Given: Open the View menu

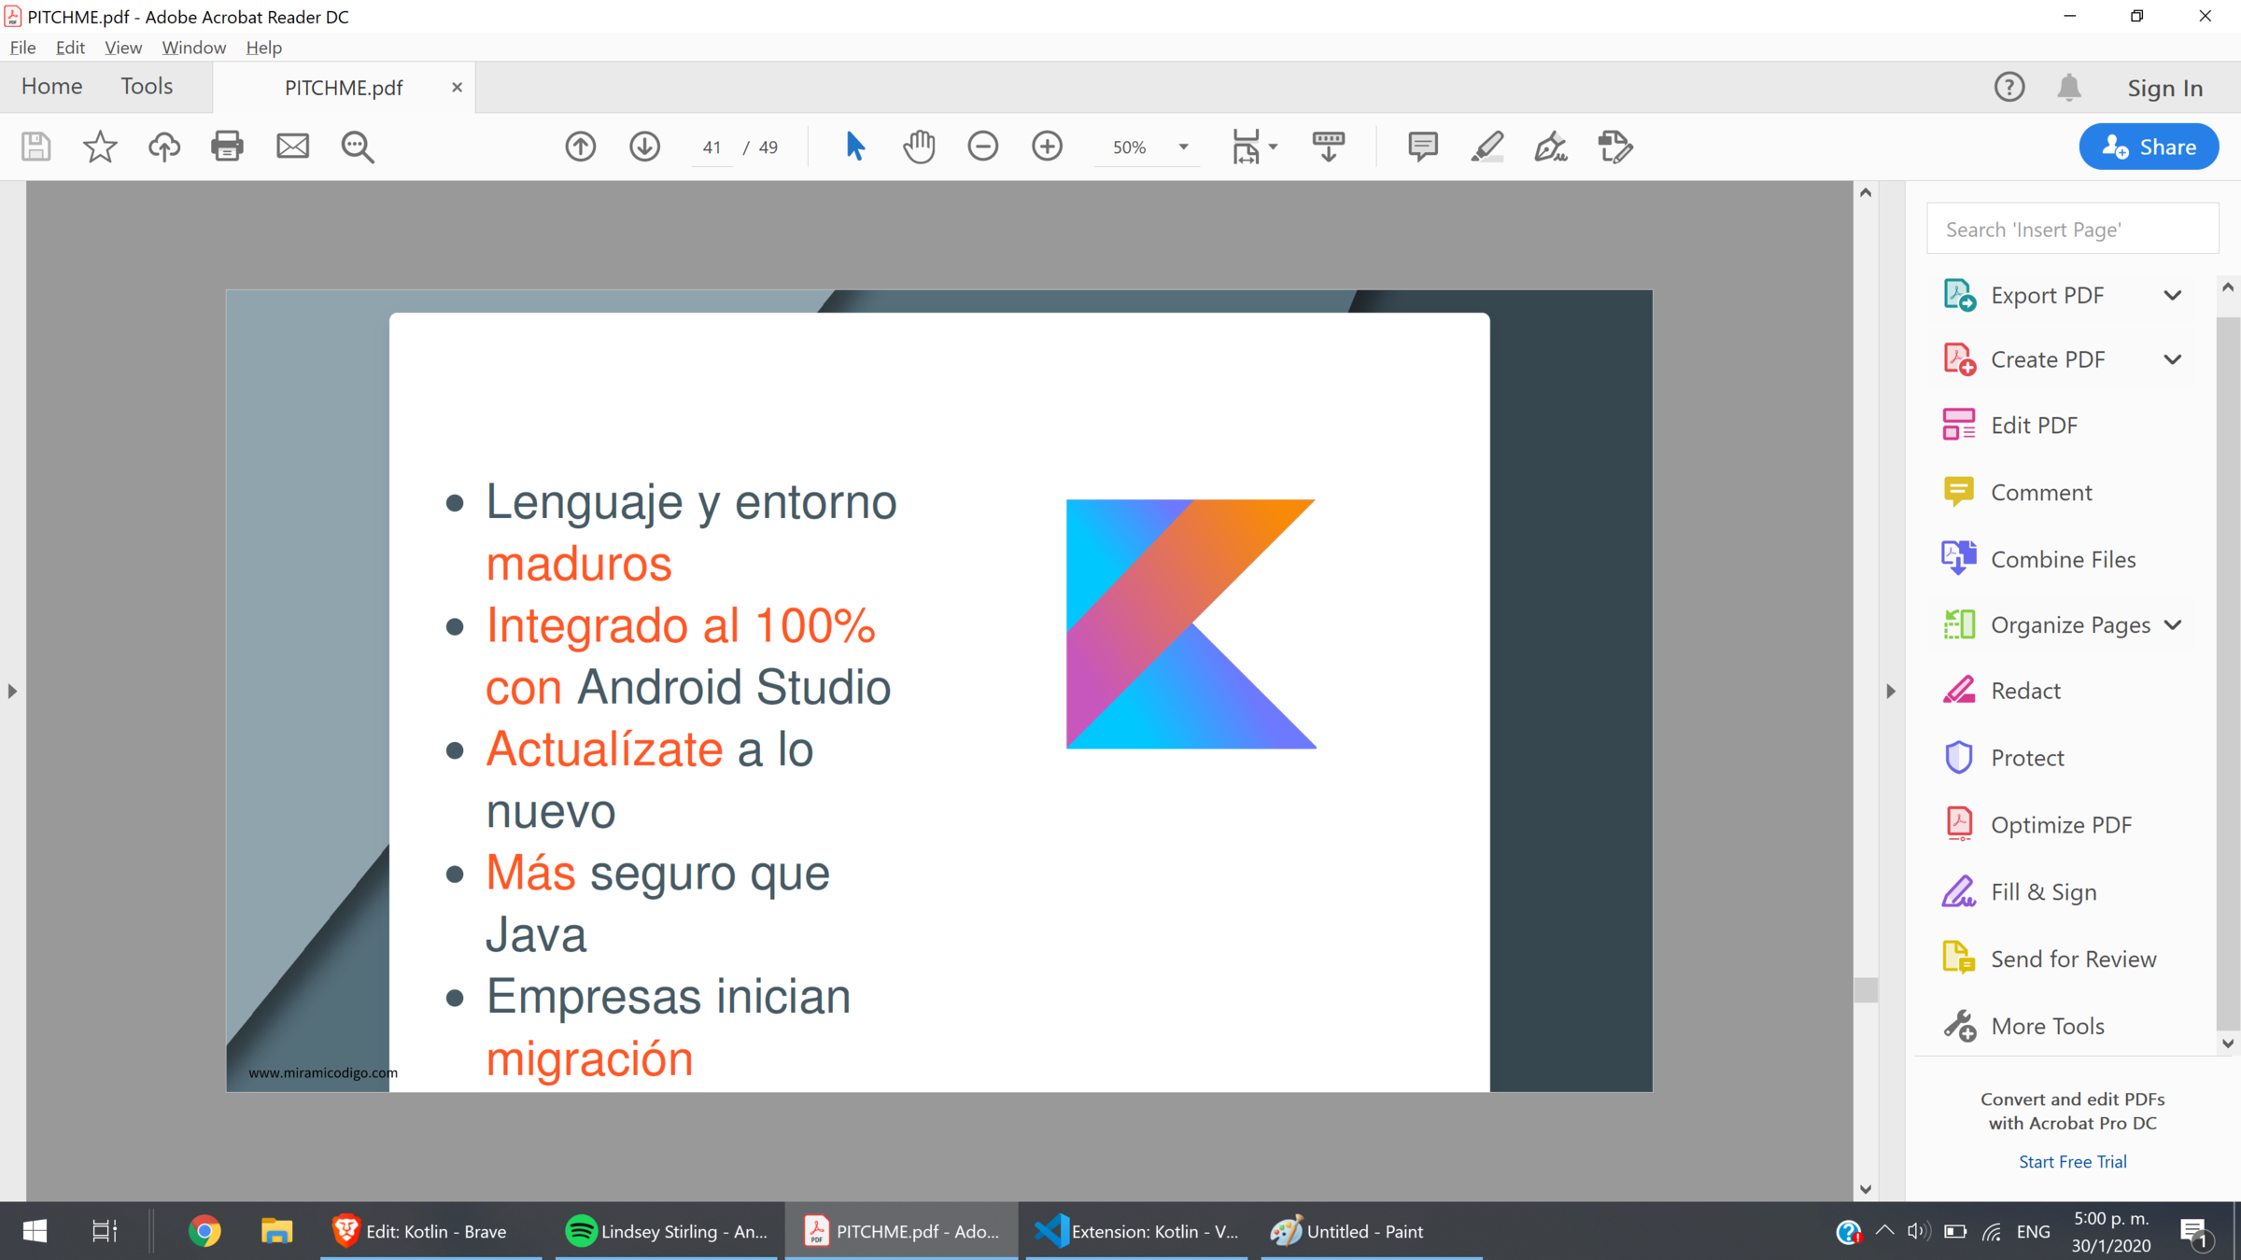Looking at the screenshot, I should (122, 48).
